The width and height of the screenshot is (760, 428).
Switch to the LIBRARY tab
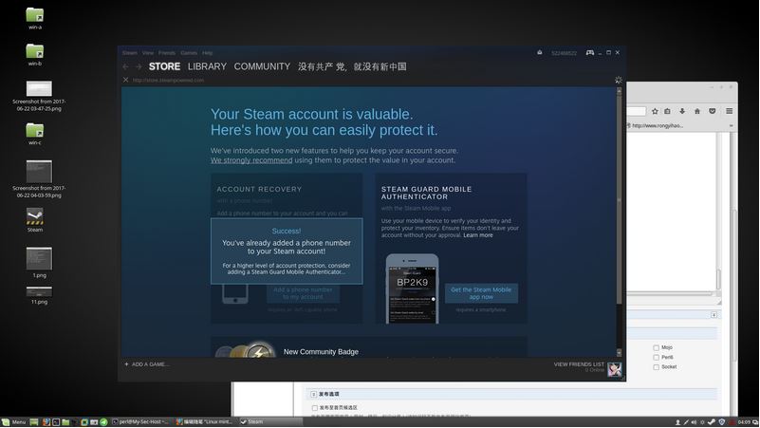click(x=207, y=66)
